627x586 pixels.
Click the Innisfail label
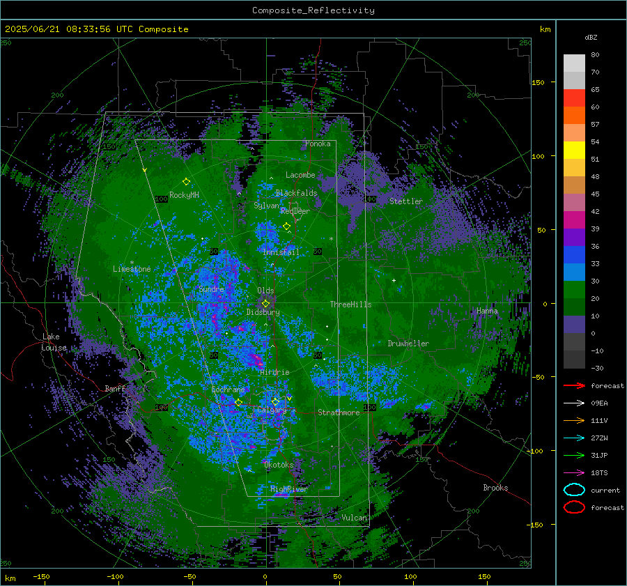tap(281, 252)
